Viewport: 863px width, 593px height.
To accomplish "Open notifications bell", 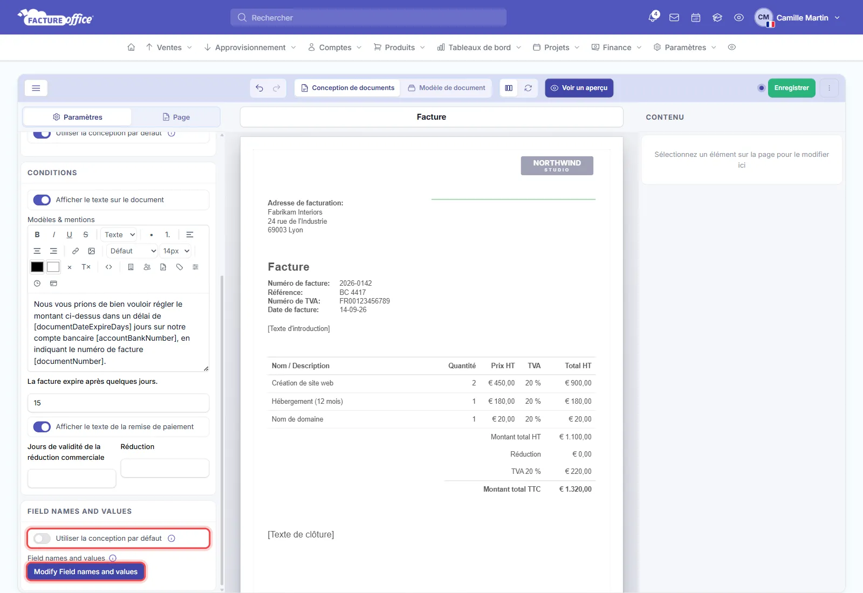I will (x=653, y=17).
